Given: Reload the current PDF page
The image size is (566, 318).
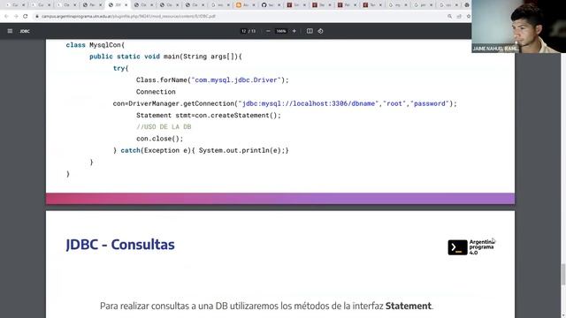Looking at the screenshot, I should coord(26,16).
